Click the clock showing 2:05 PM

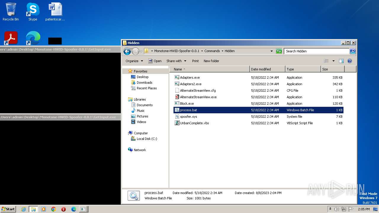click(x=364, y=209)
